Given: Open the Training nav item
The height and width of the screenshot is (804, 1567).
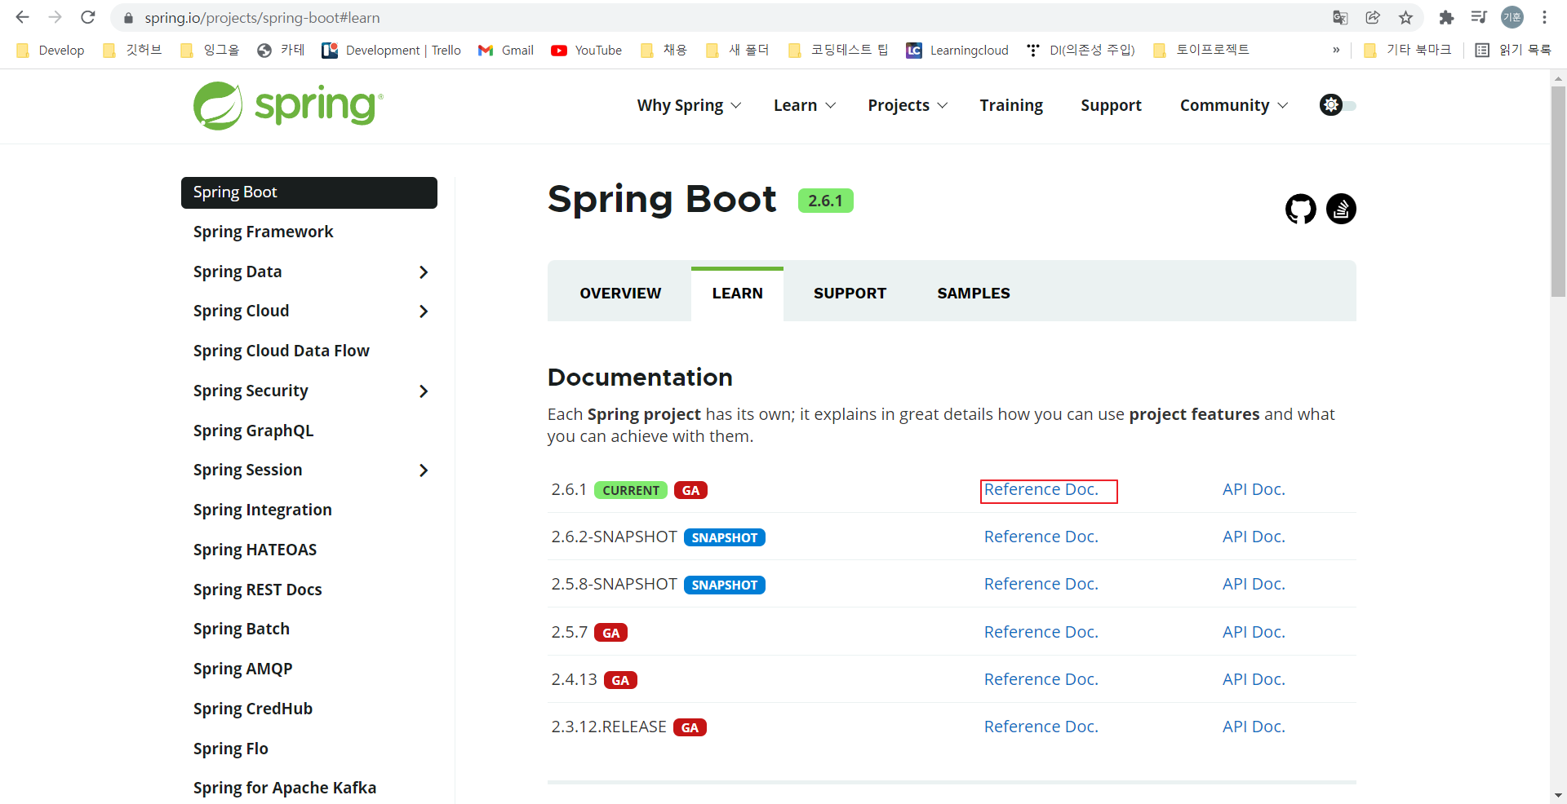Looking at the screenshot, I should coord(1011,105).
